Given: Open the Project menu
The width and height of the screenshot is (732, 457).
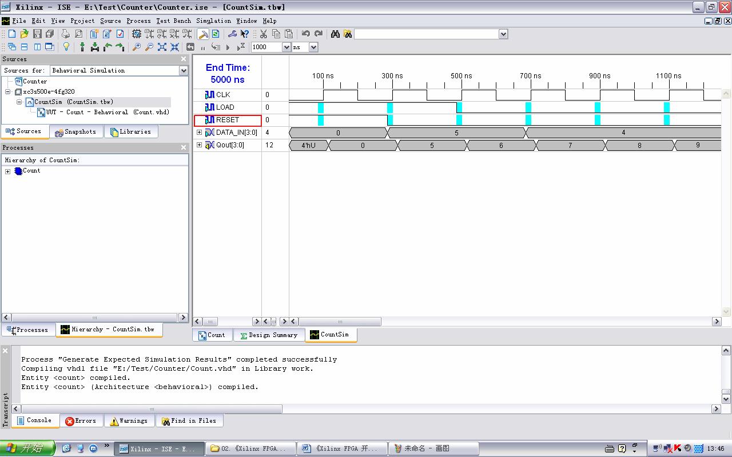Looking at the screenshot, I should (83, 21).
